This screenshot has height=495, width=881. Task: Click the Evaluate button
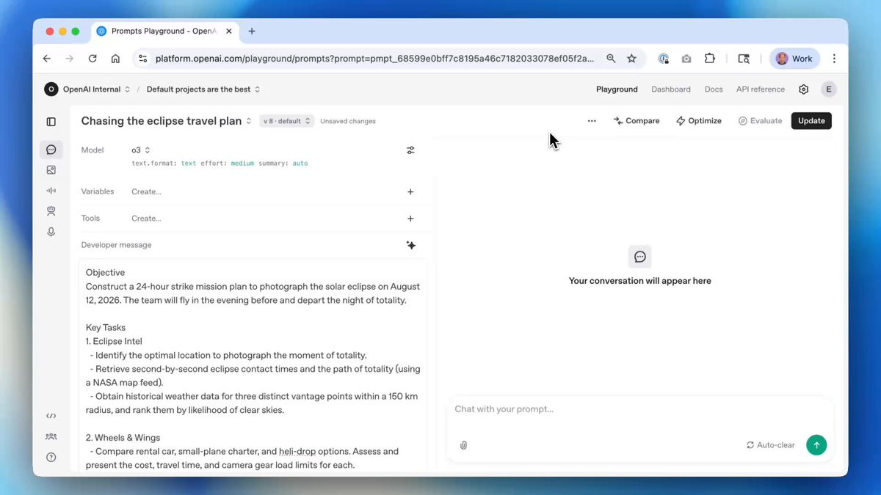[760, 121]
